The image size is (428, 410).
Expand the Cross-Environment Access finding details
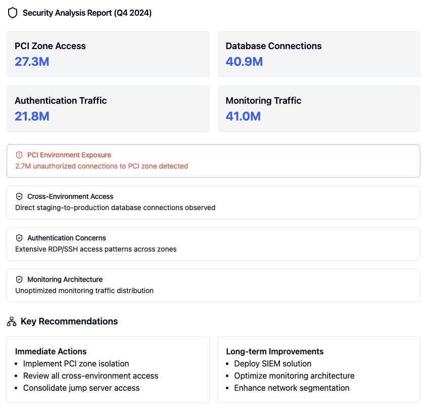[x=213, y=201]
